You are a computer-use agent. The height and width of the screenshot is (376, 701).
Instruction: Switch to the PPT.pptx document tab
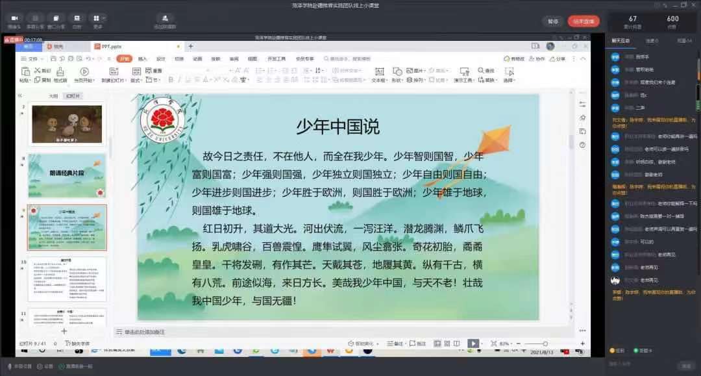pyautogui.click(x=108, y=46)
